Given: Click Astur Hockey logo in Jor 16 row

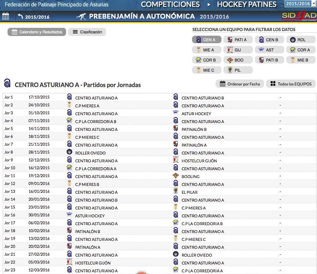Looking at the screenshot, I should pos(69,214).
